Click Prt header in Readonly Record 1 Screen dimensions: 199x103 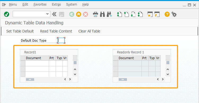click(145, 58)
